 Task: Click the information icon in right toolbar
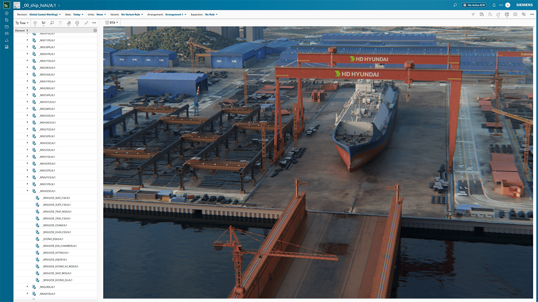515,14
